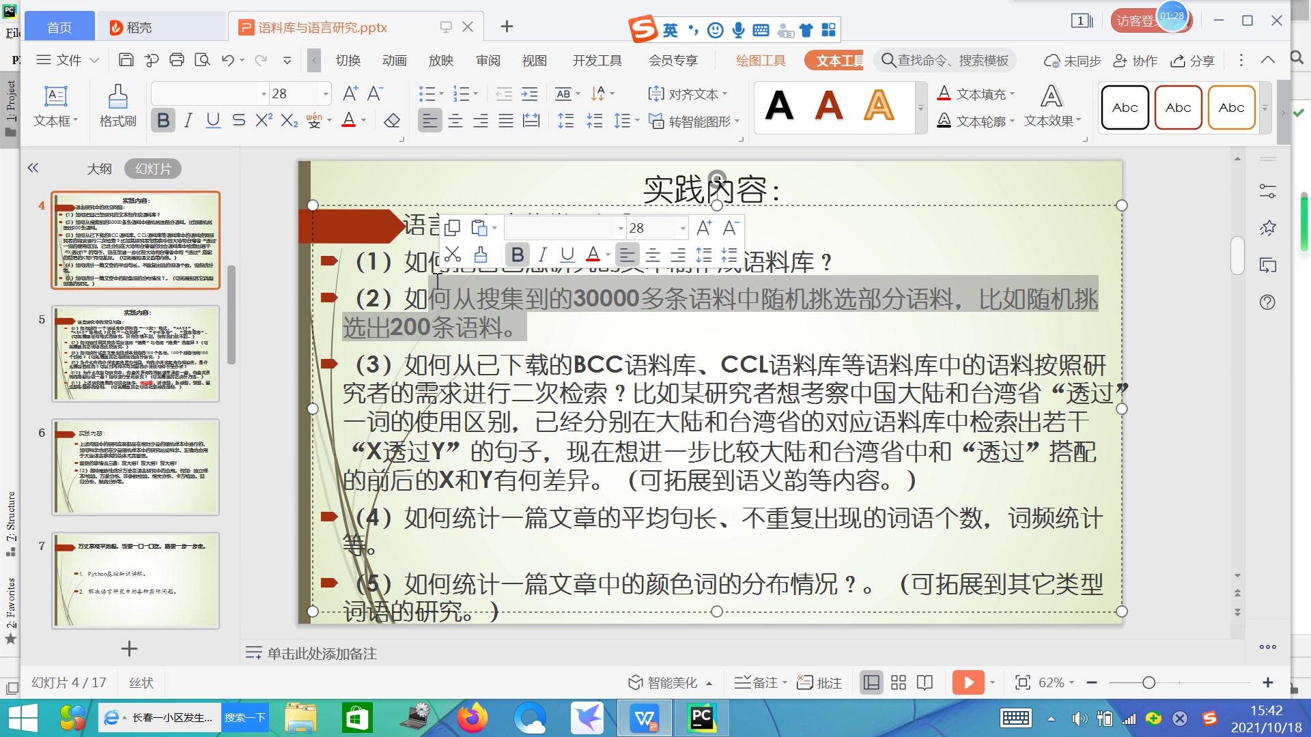Open 文本效果 dropdown
1311x737 pixels.
pos(1052,106)
